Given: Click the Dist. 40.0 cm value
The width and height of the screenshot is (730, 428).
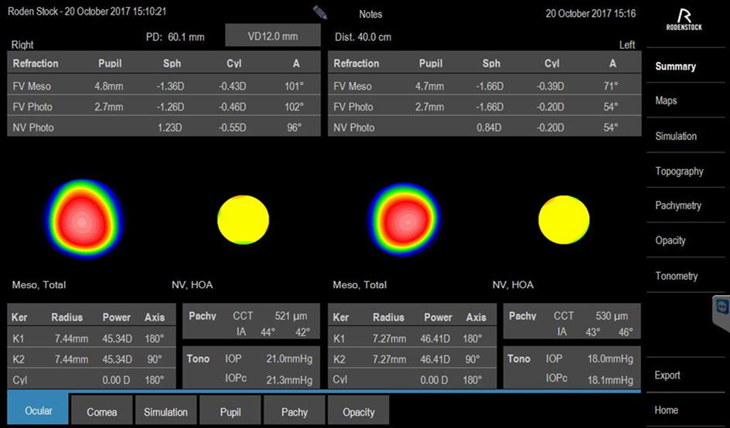Looking at the screenshot, I should click(x=363, y=37).
